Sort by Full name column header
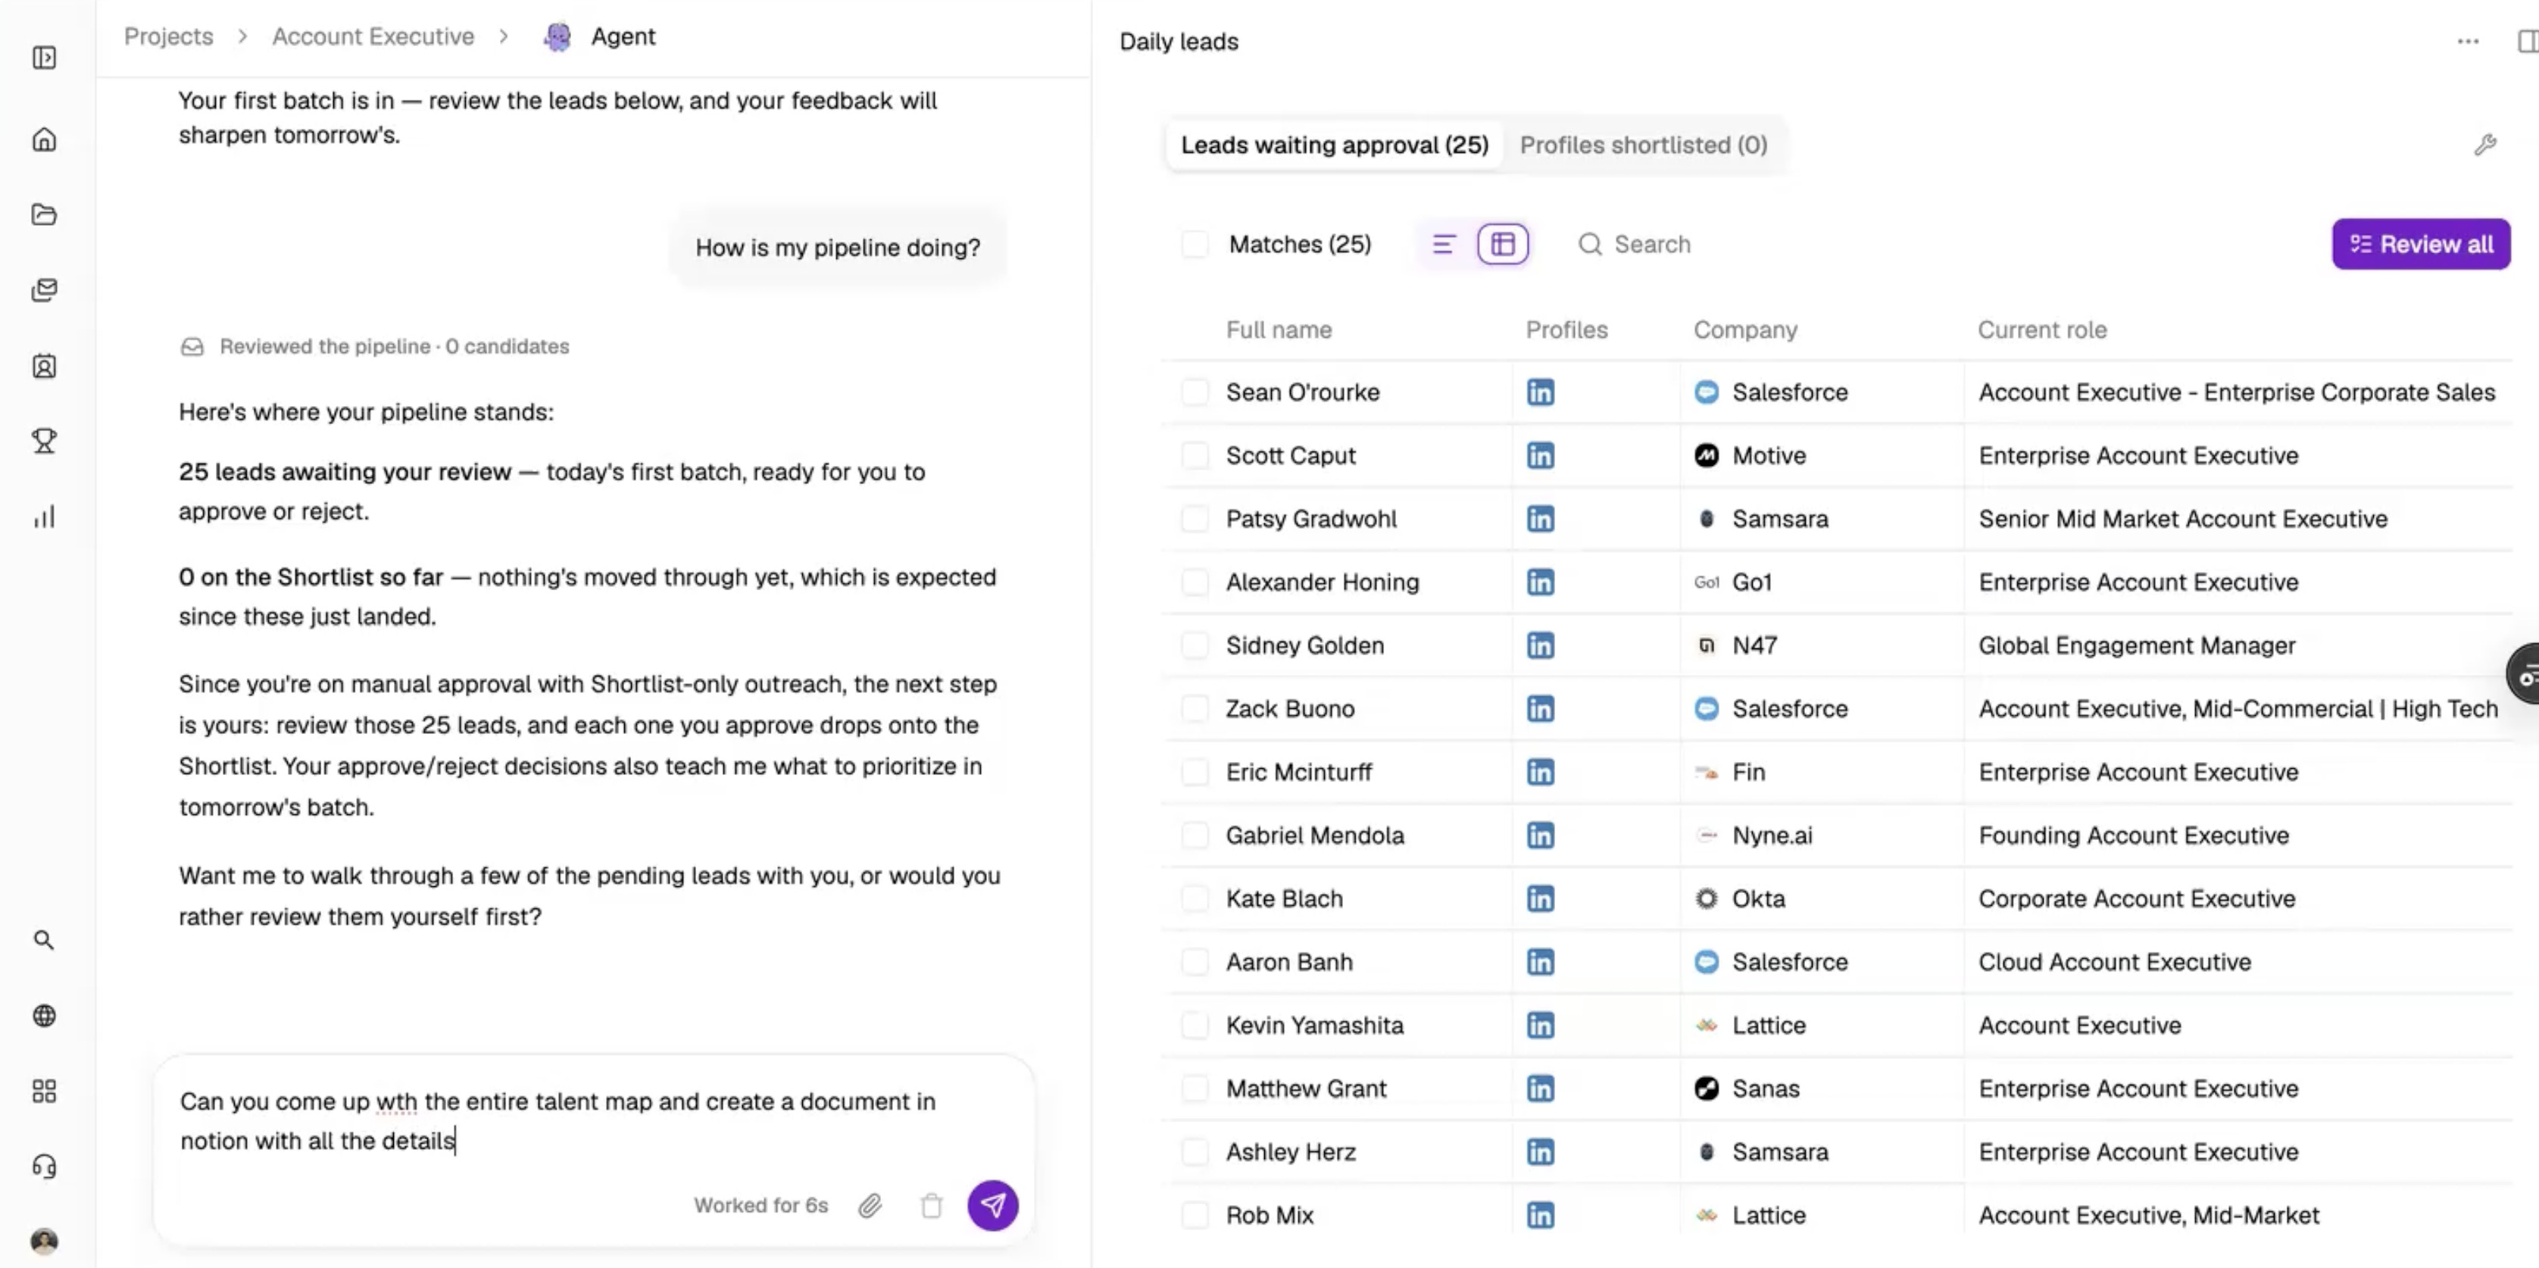Image resolution: width=2539 pixels, height=1268 pixels. [1279, 329]
